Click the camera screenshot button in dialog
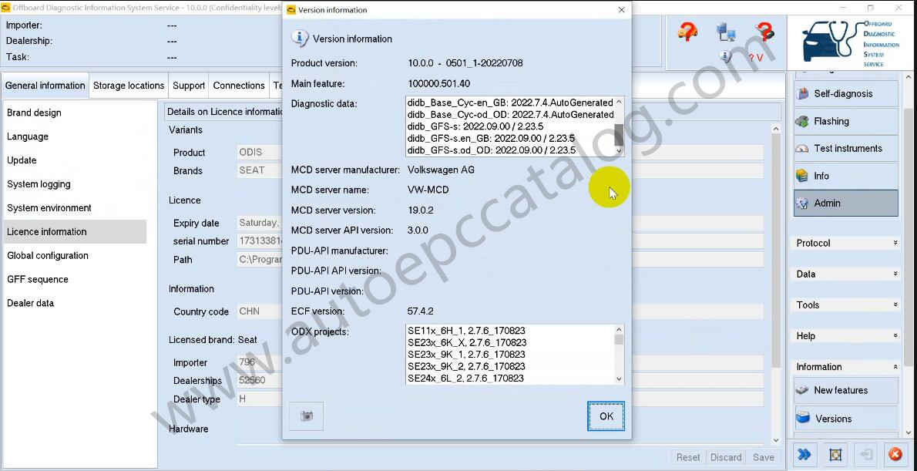 coord(307,416)
